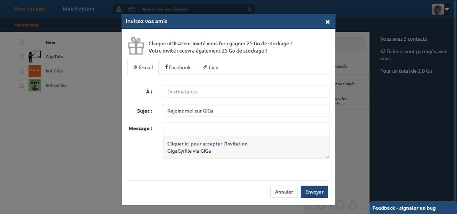Click the magnifier search icon
Image resolution: width=457 pixels, height=214 pixels.
click(x=250, y=9)
